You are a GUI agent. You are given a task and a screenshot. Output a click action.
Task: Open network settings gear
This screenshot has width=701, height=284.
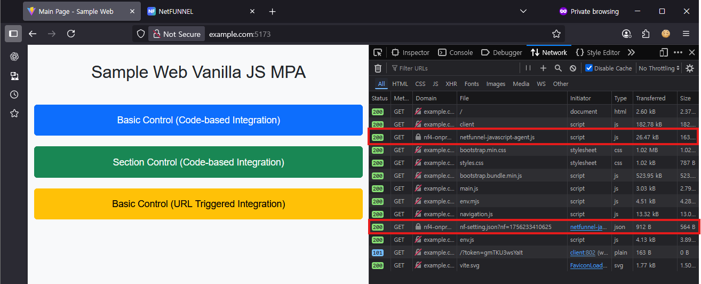point(690,68)
